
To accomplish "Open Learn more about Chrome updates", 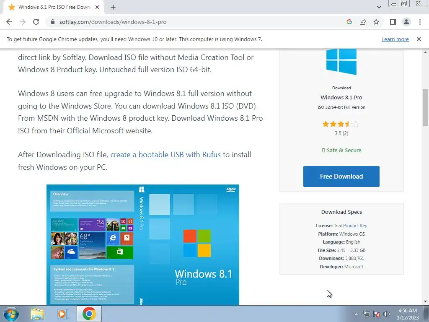I will pos(395,39).
